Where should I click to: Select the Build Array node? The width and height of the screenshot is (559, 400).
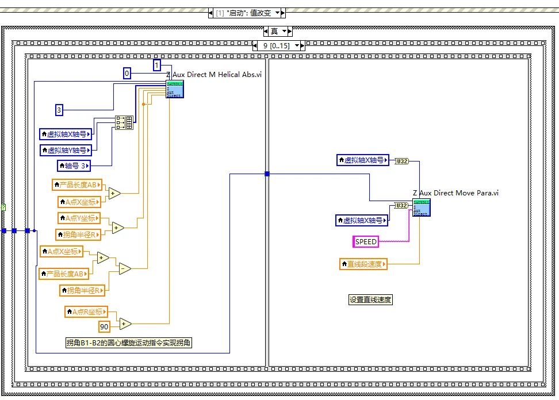(x=124, y=122)
